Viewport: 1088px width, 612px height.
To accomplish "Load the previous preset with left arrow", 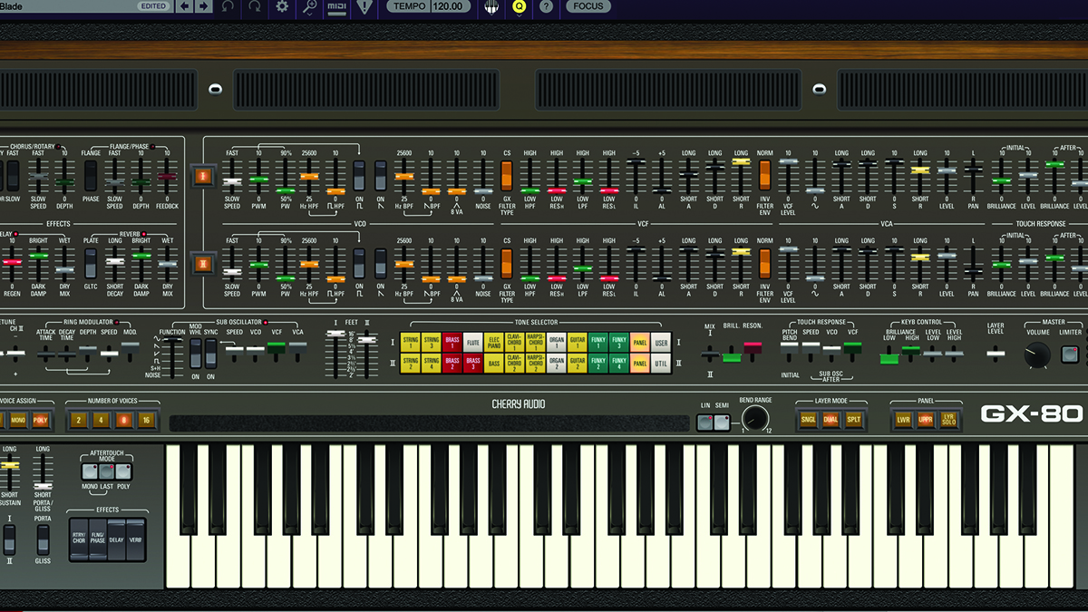I will 186,6.
